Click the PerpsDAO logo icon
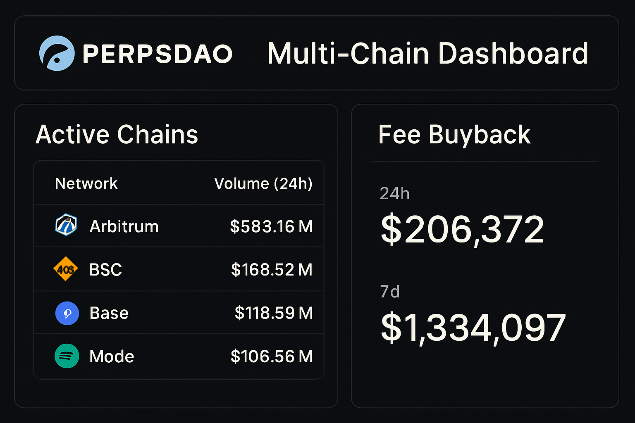Image resolution: width=635 pixels, height=423 pixels. click(x=57, y=53)
